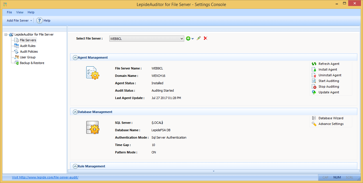363x183 pixels.
Task: Select Backup & Restore in the tree
Action: coord(32,63)
